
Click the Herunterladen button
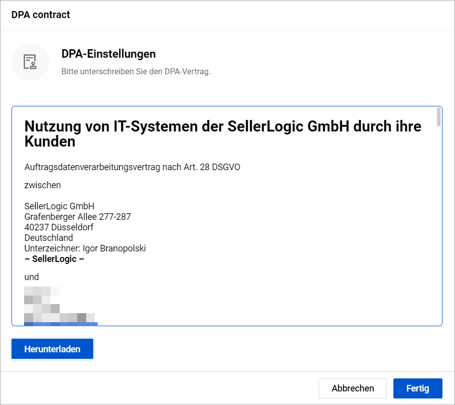52,349
